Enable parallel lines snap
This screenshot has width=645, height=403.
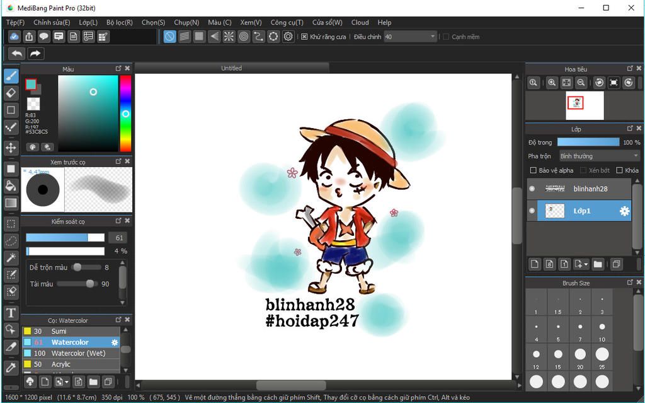(185, 37)
